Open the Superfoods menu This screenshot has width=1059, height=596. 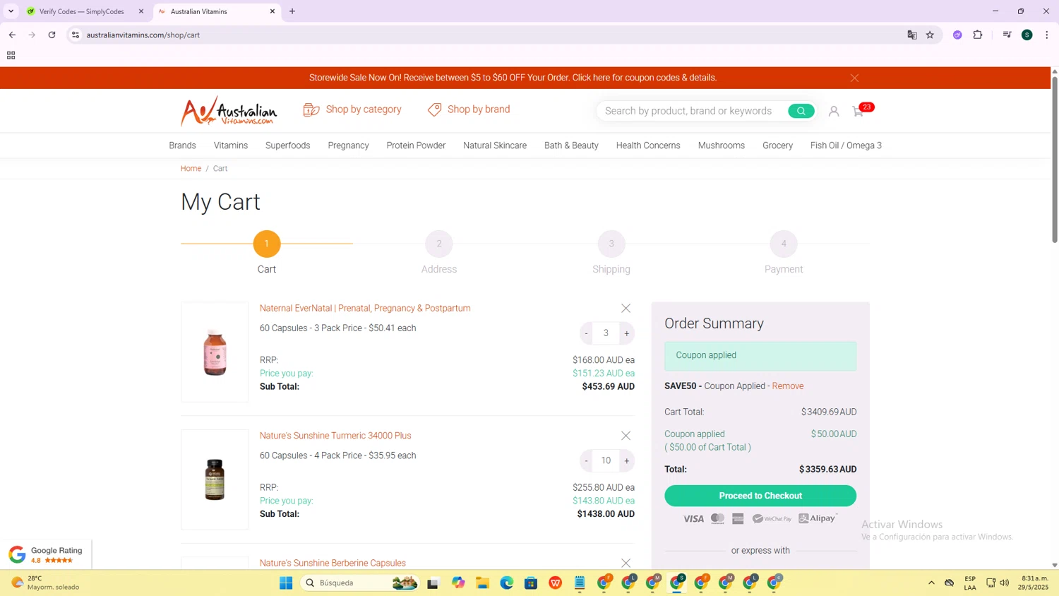(287, 145)
